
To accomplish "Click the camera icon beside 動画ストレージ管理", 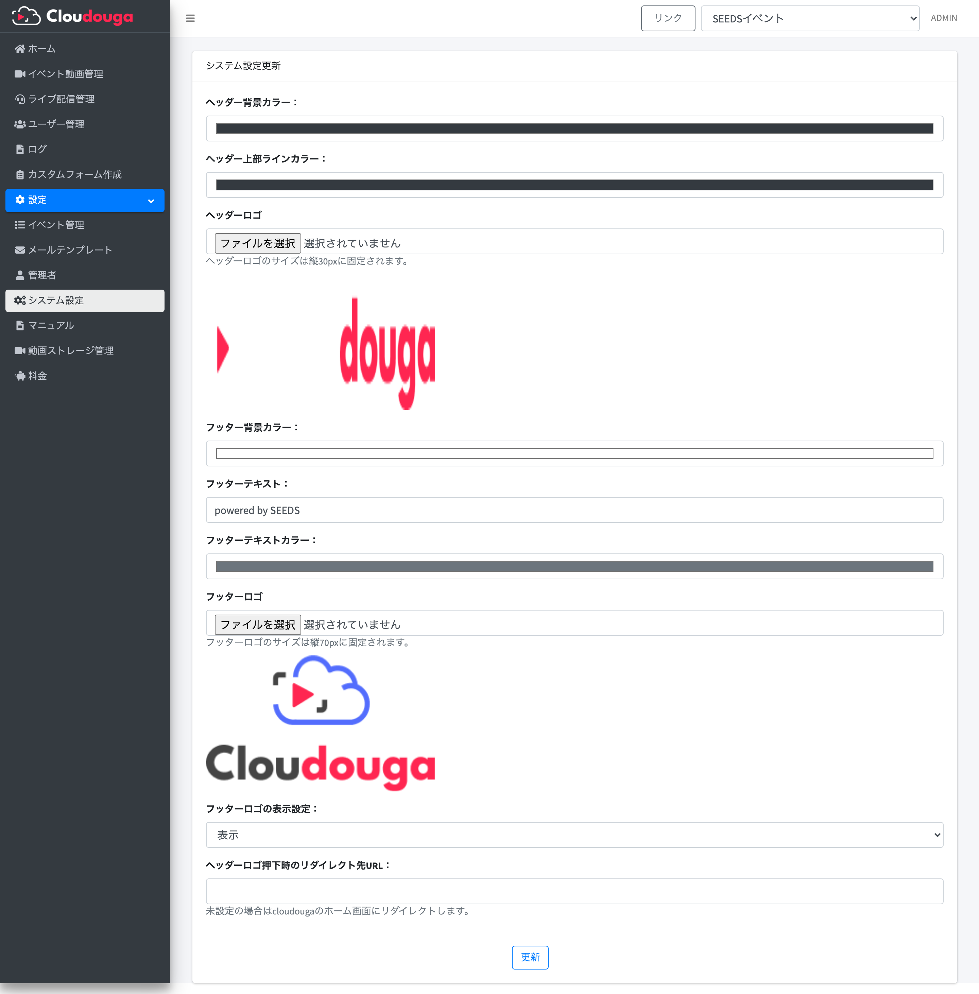I will pyautogui.click(x=19, y=351).
